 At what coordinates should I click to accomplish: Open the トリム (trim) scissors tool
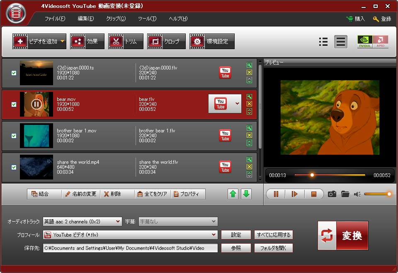pos(126,41)
